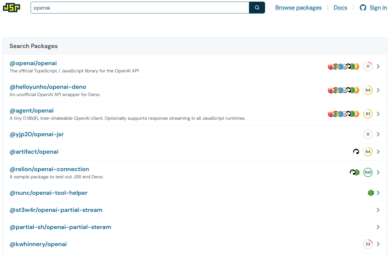Go to the Docs navigation item

pos(340,8)
